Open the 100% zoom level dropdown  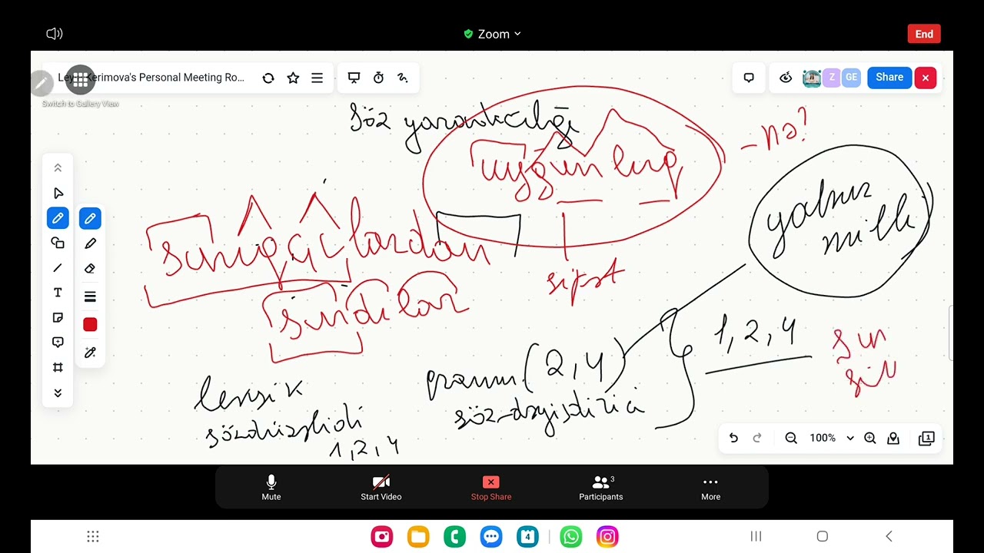[x=831, y=438]
